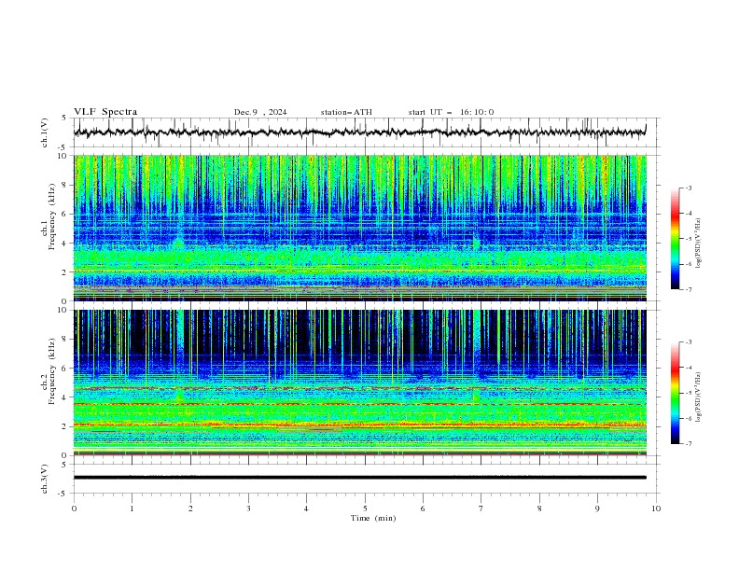Click the "ch.3(V)" axis label
This screenshot has height=571, width=739.
[45, 479]
